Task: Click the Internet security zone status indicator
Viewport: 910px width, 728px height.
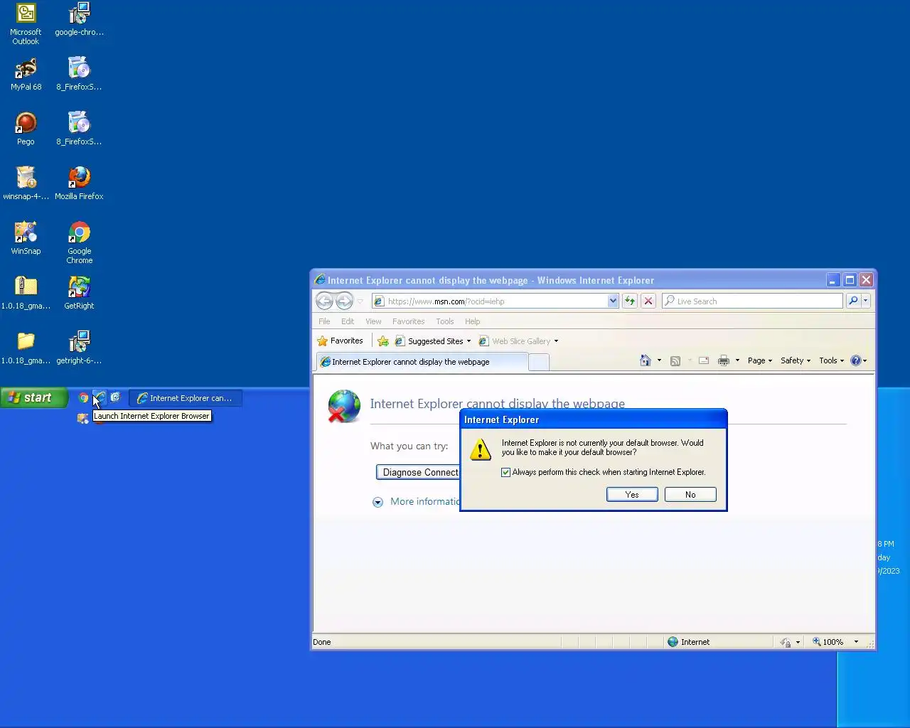Action: point(688,642)
